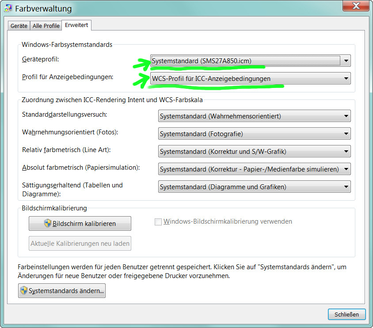Click the Geräteprofil label text
The height and width of the screenshot is (328, 373).
pyautogui.click(x=41, y=59)
